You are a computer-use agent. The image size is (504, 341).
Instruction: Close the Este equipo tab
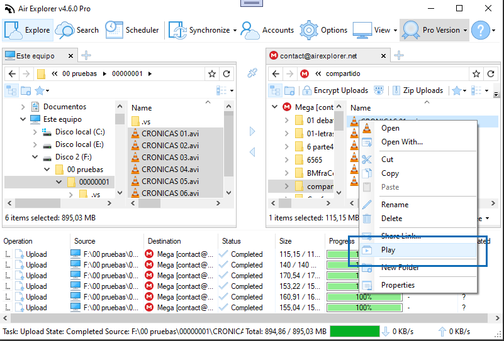point(70,56)
